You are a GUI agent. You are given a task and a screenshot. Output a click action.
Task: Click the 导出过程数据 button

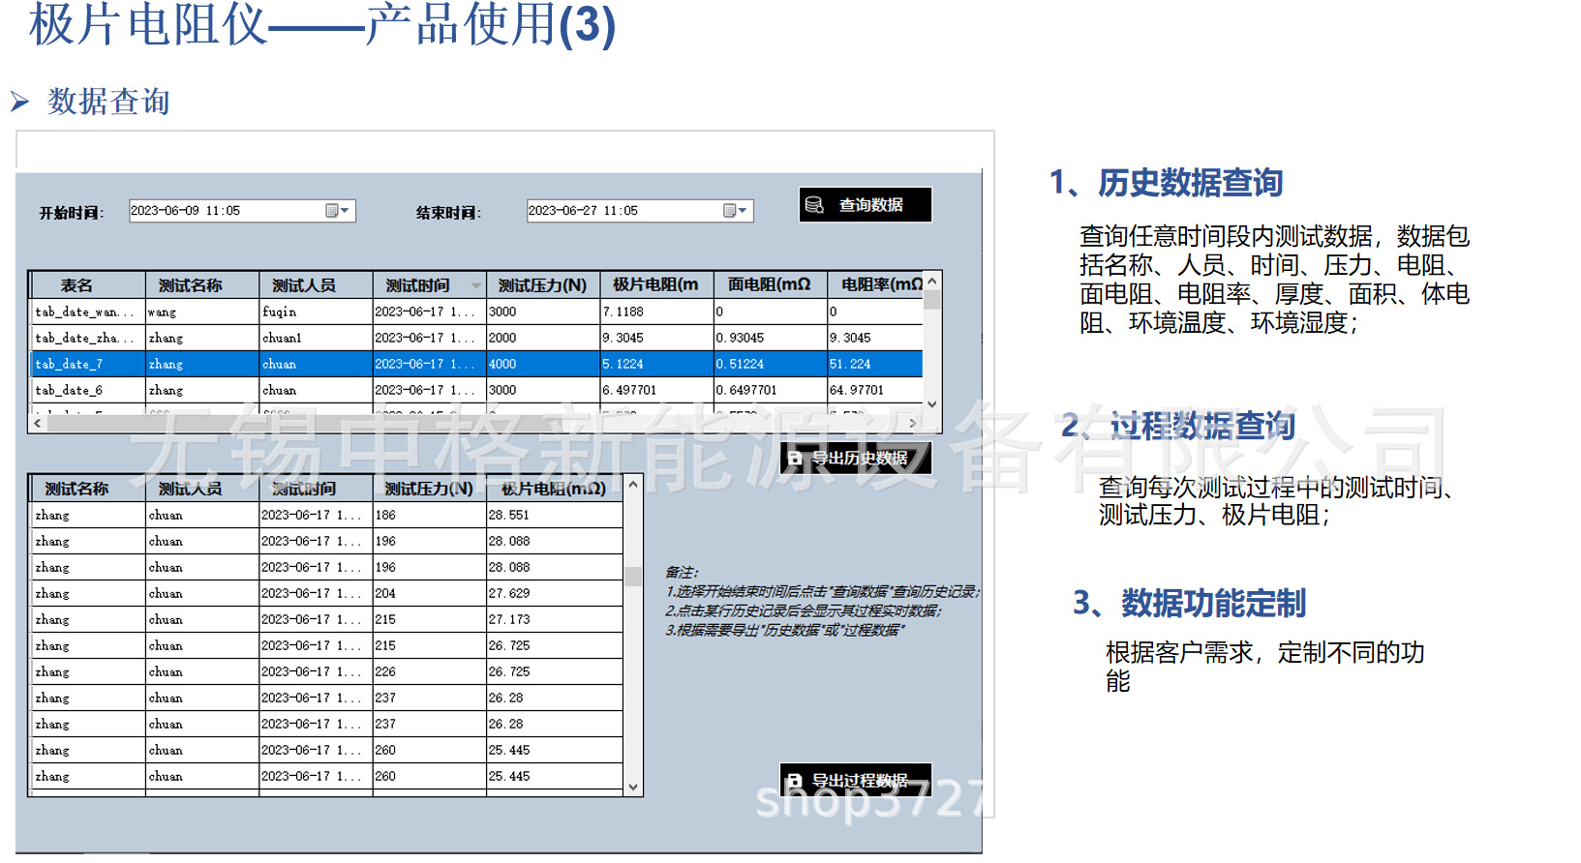856,780
